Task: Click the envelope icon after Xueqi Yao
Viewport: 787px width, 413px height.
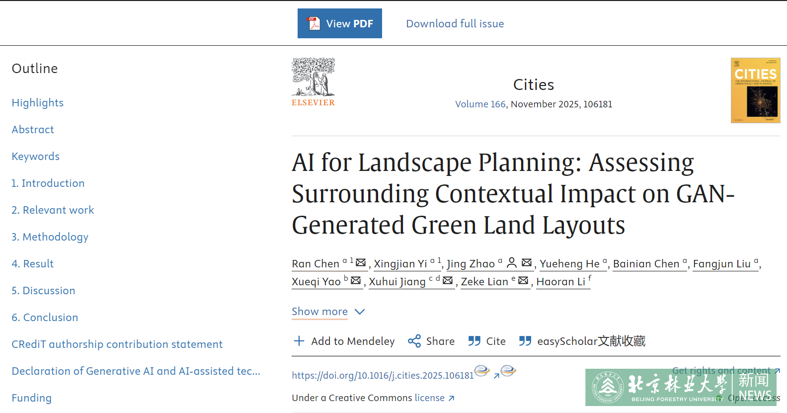Action: coord(356,280)
